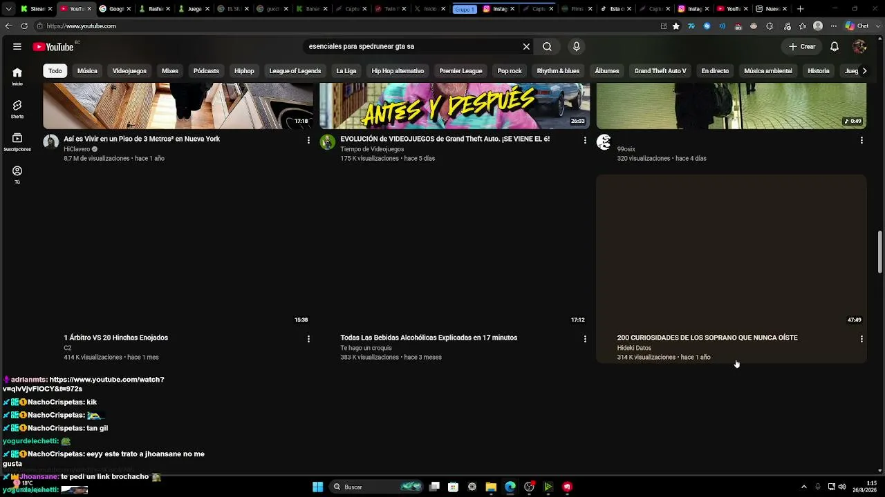Open the YouTube account avatar menu

coord(859,46)
